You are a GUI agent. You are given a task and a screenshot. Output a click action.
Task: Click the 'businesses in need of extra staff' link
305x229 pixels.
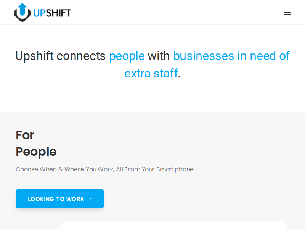click(x=231, y=56)
